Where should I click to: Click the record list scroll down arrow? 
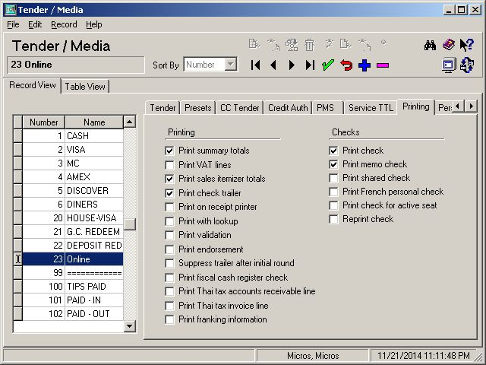tap(130, 326)
